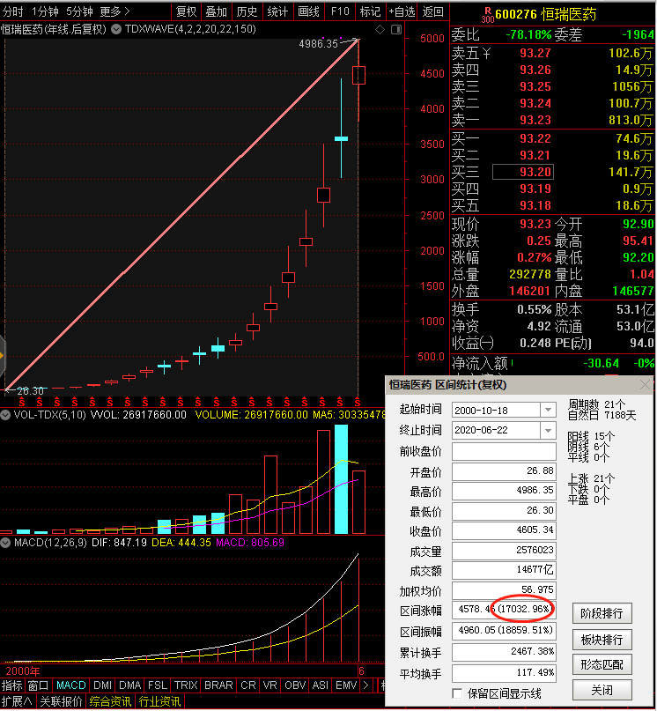Select the 指标 bottom tab
657x711 pixels.
(11, 685)
